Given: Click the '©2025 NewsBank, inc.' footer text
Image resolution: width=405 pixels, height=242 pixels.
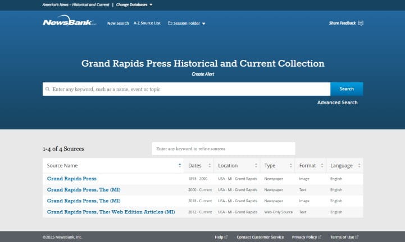Looking at the screenshot, I should pos(62,237).
